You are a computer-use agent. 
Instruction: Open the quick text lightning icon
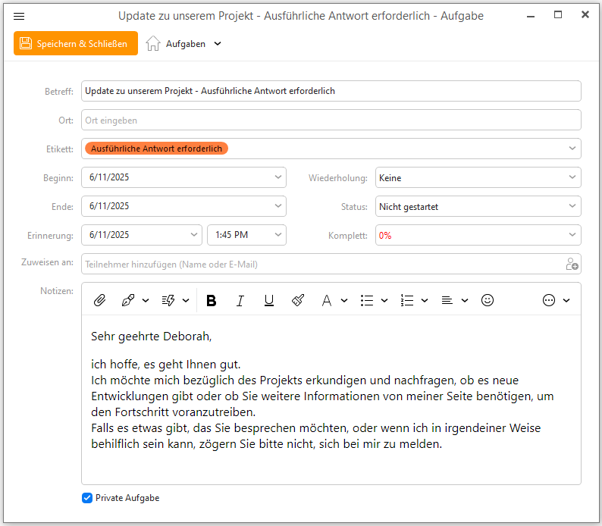pyautogui.click(x=168, y=300)
